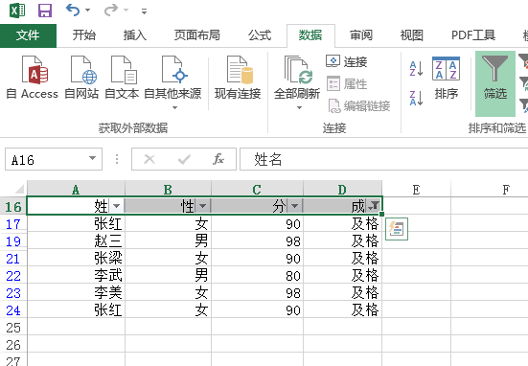This screenshot has height=366, width=528.
Task: Click the Excel application icon
Action: pyautogui.click(x=17, y=11)
